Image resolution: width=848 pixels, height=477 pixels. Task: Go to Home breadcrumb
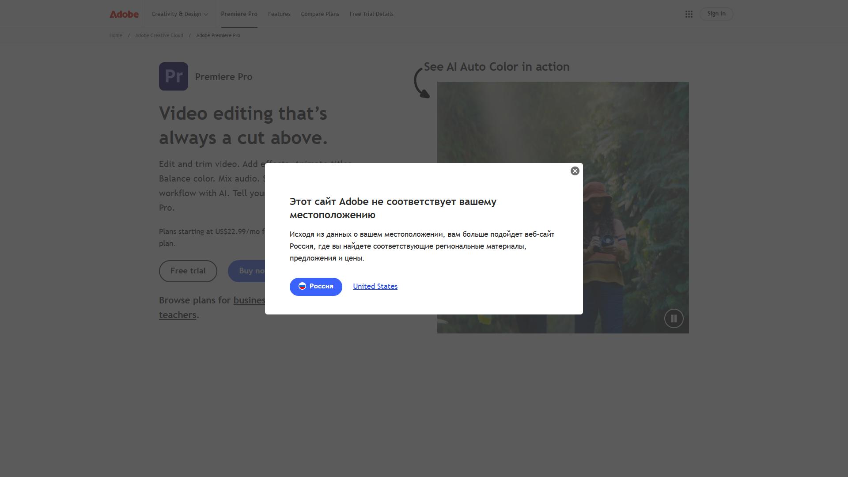coord(116,35)
